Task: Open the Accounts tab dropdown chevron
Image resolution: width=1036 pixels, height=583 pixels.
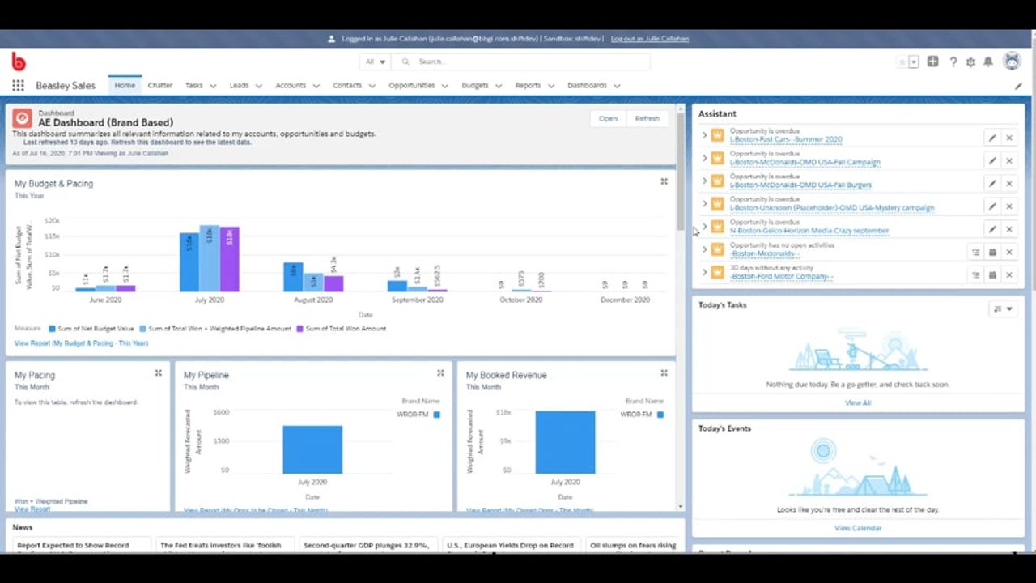Action: [316, 86]
